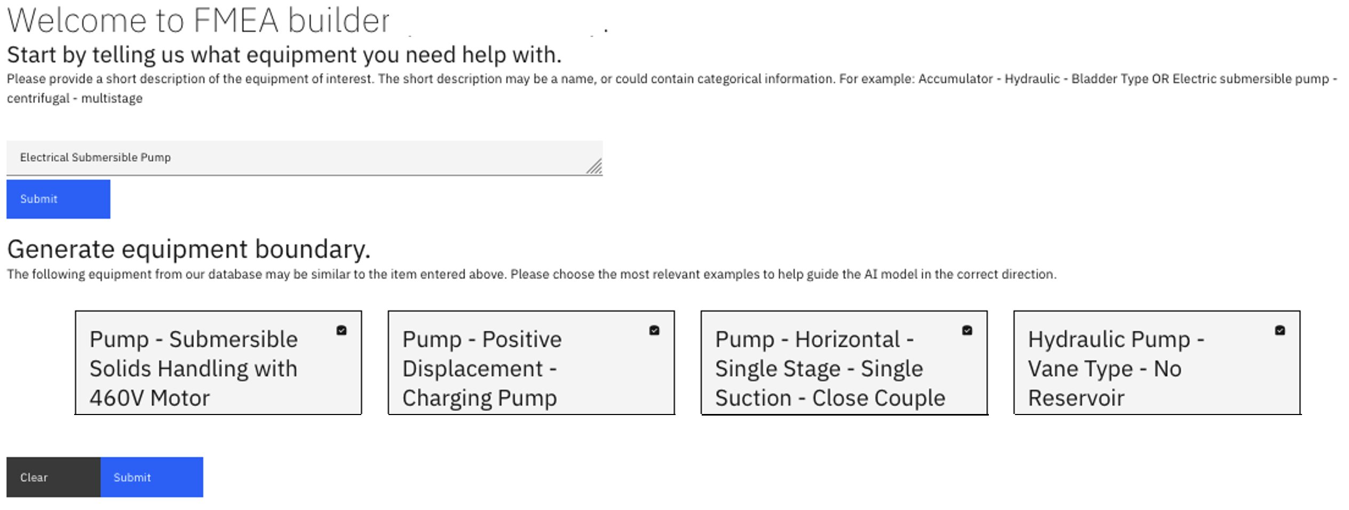Image resolution: width=1349 pixels, height=510 pixels.
Task: Click the 'The following equipment from our database' instruction text
Action: (x=531, y=274)
